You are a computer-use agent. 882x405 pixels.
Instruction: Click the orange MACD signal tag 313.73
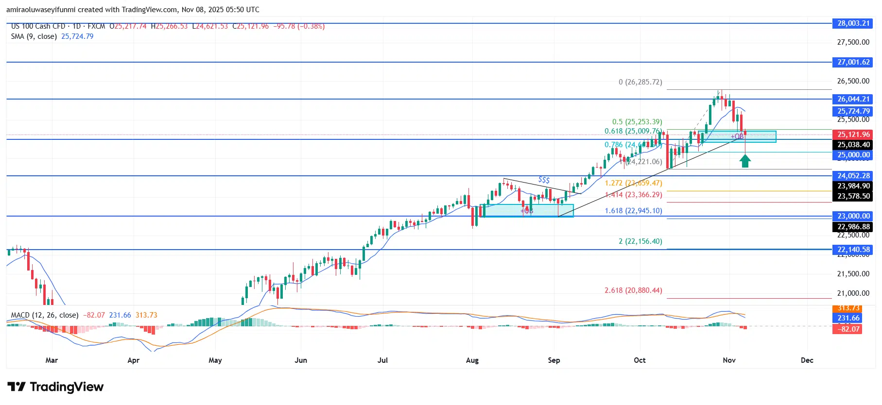tap(847, 308)
